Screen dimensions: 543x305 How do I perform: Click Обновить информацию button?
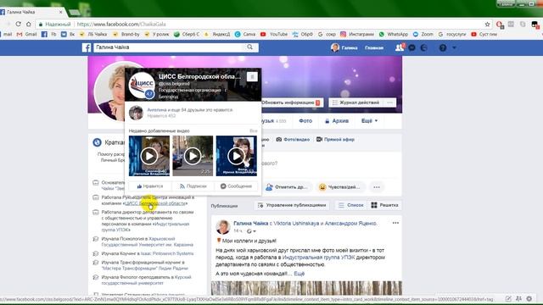pyautogui.click(x=291, y=103)
